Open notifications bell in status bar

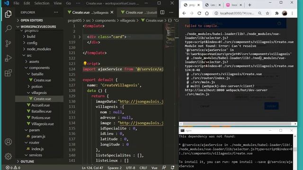coord(172,168)
